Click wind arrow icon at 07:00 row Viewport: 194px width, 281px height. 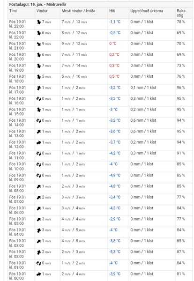(39, 198)
